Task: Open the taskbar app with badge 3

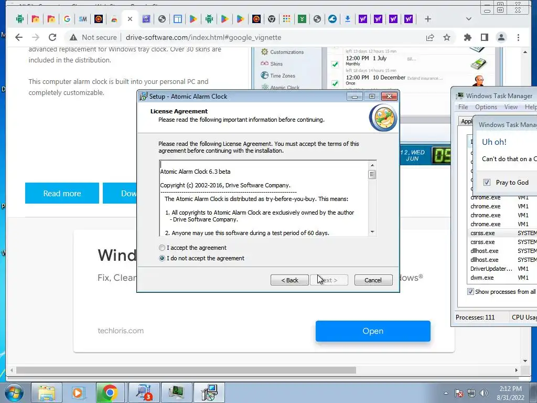Action: (x=144, y=393)
